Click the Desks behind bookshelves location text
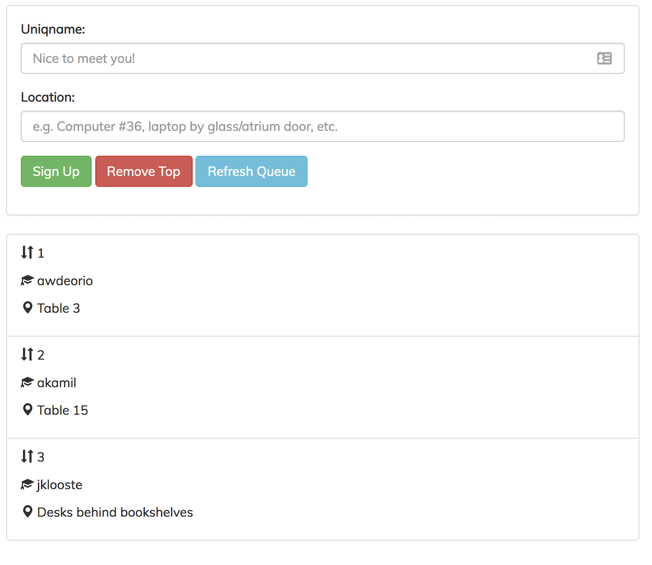This screenshot has width=652, height=565. click(x=115, y=512)
